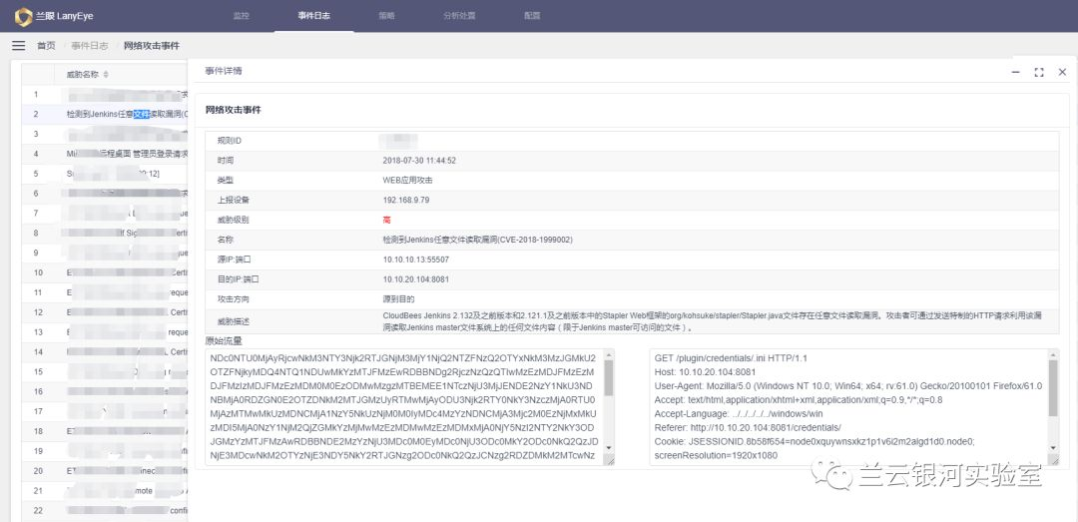This screenshot has height=522, width=1078.
Task: Click 网络攻击事件 breadcrumb item
Action: tap(152, 45)
